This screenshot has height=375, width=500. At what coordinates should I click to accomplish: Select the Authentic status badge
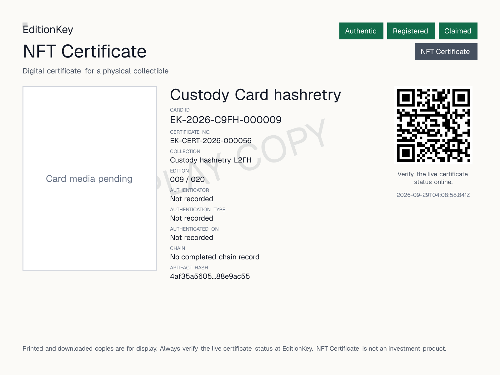tap(361, 31)
